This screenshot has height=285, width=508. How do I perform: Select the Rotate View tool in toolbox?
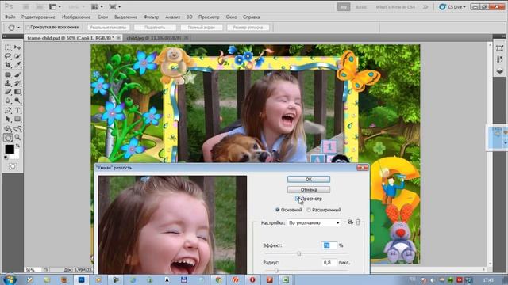pyautogui.click(x=8, y=138)
